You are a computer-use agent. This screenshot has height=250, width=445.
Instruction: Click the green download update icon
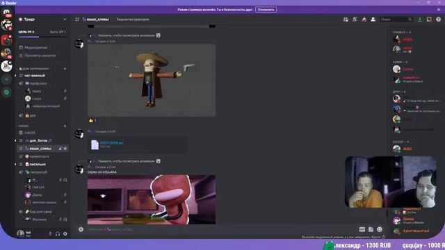420,19
